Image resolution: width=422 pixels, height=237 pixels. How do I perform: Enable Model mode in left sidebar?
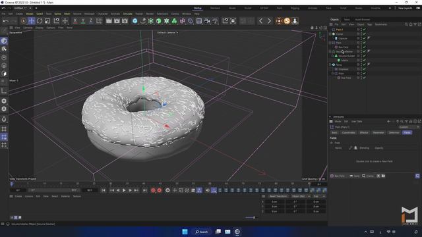[x=4, y=41]
